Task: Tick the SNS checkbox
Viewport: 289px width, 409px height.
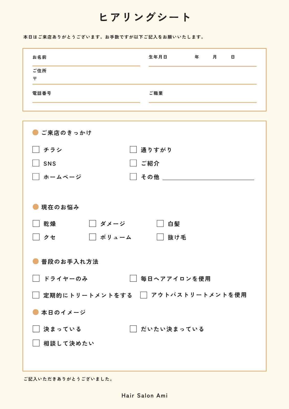Action: pyautogui.click(x=36, y=163)
